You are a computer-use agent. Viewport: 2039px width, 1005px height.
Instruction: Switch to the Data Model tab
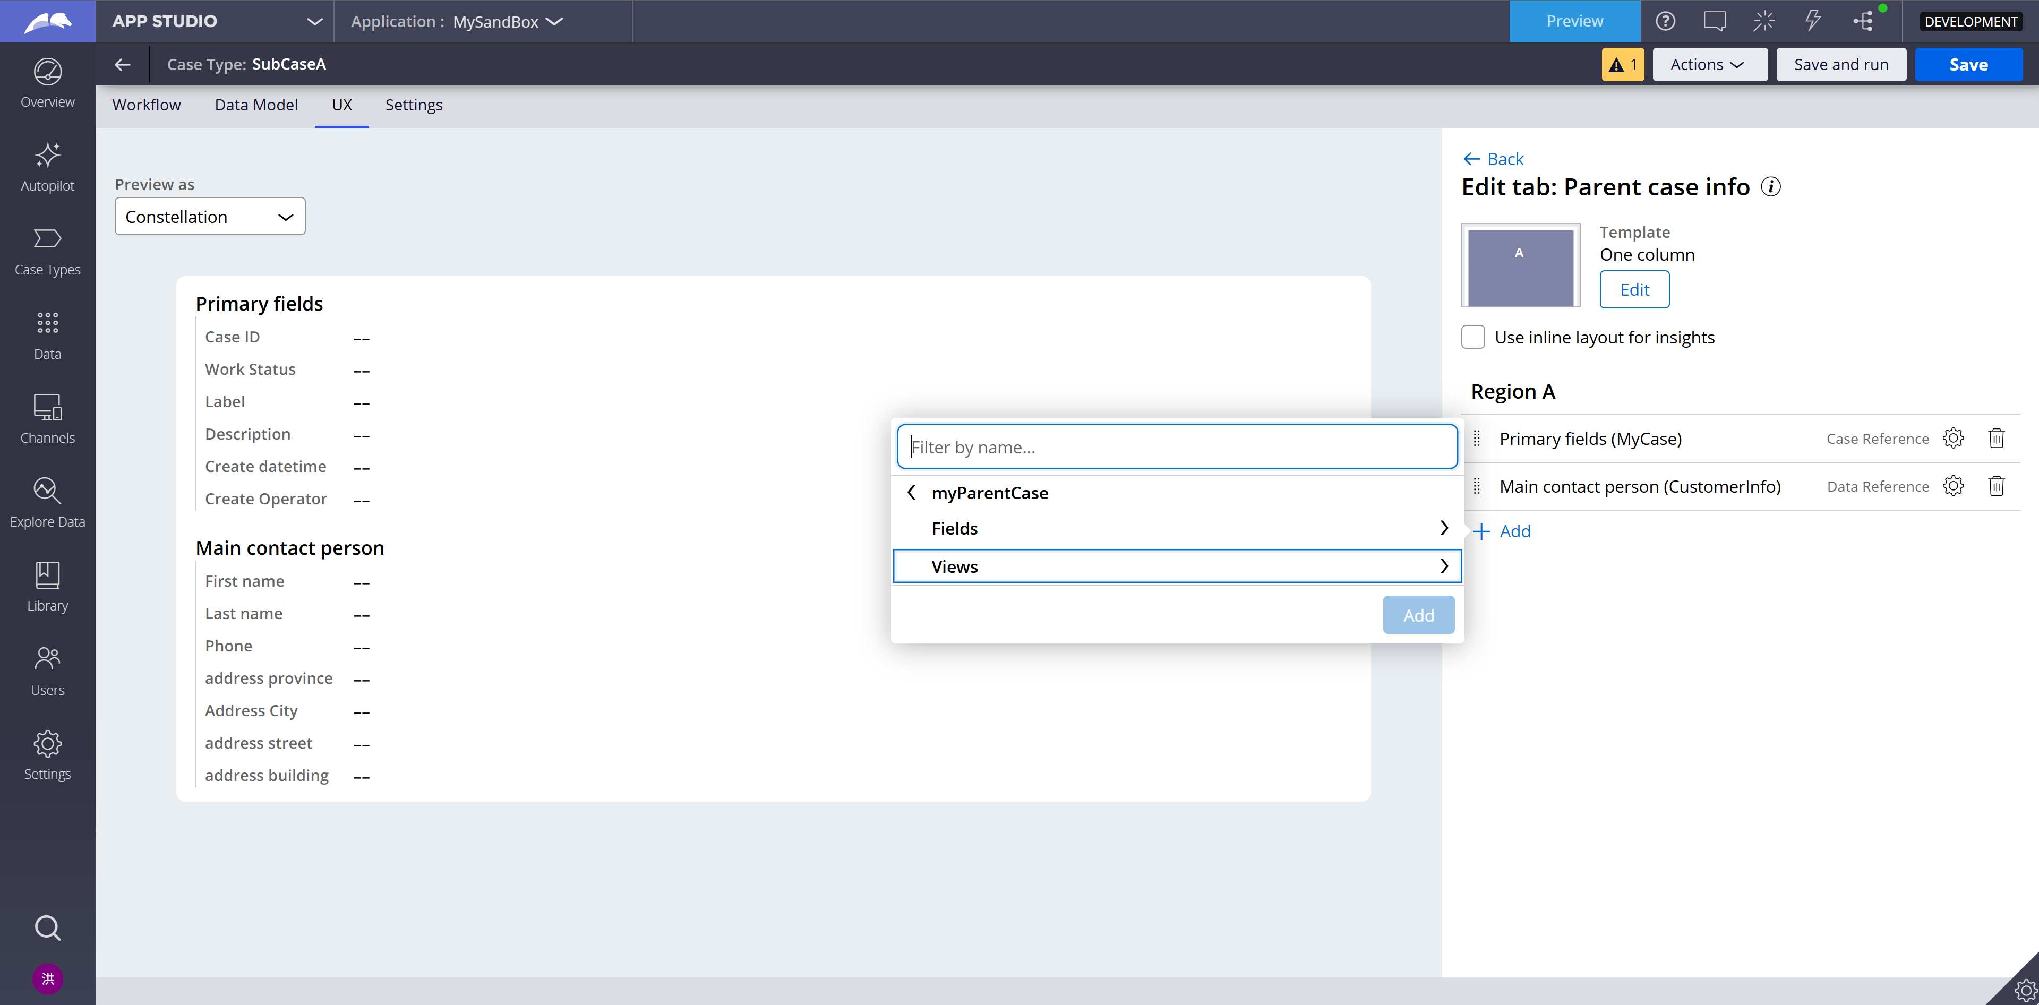click(x=256, y=105)
